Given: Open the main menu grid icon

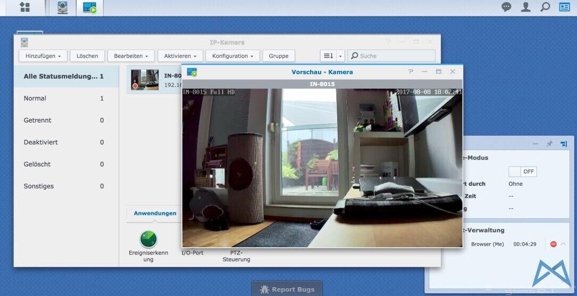Looking at the screenshot, I should (24, 7).
